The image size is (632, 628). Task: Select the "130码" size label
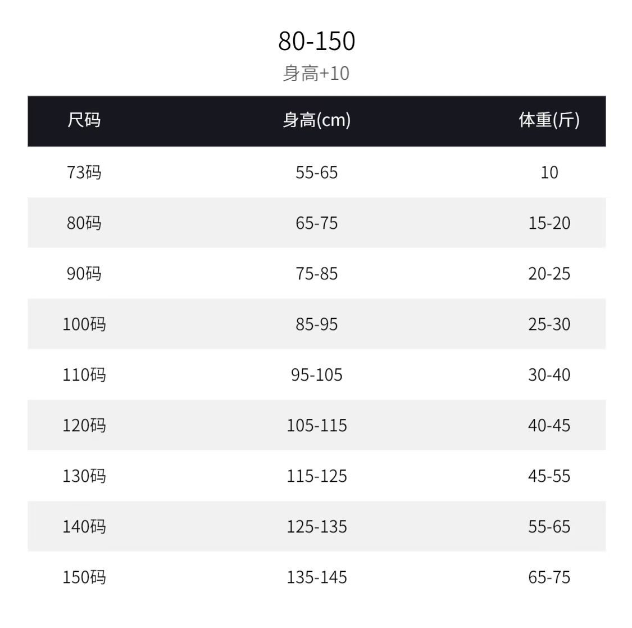pyautogui.click(x=84, y=476)
